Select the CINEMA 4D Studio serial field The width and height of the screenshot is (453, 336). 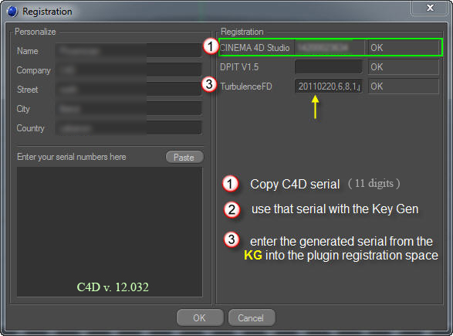point(329,47)
